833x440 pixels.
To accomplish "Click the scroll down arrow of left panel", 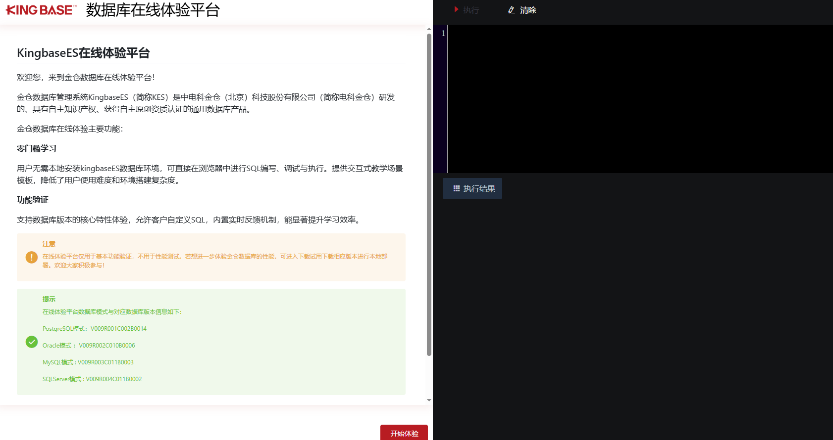I will (429, 400).
